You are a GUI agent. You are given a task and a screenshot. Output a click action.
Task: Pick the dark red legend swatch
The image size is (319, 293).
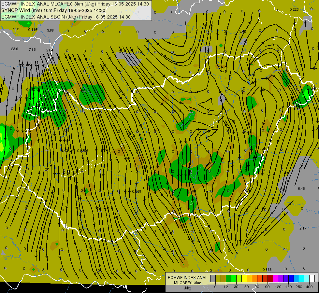click(270, 279)
